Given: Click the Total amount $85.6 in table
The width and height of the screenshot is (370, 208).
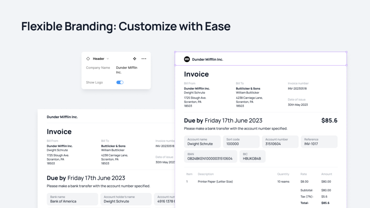Looking at the screenshot, I should [325, 203].
